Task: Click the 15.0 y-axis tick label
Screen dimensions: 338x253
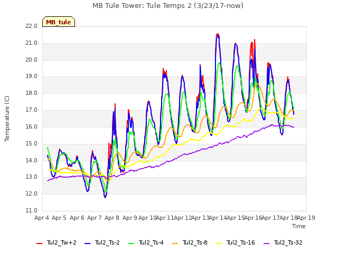Action: coord(32,143)
